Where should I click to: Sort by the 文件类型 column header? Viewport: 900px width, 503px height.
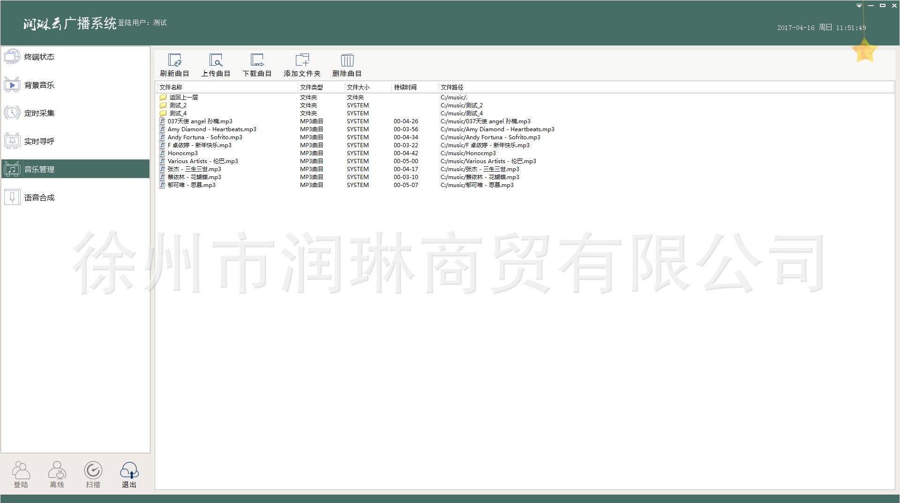(321, 87)
